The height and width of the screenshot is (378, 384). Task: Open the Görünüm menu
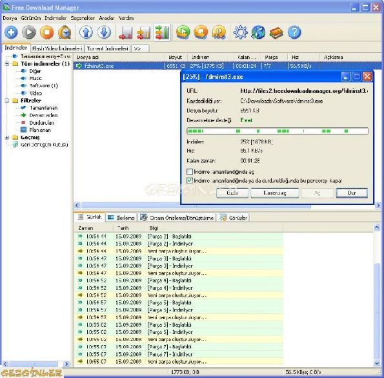tap(30, 18)
